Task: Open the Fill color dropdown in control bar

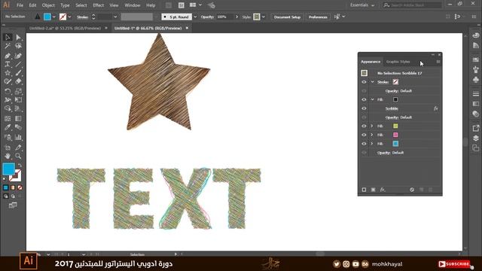Action: tap(53, 17)
